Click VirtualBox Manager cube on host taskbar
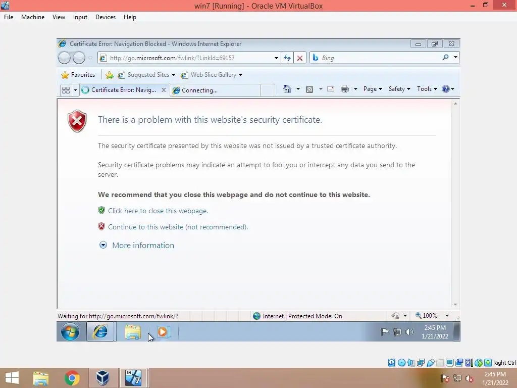Screen dimensions: 517x388 click(102, 378)
